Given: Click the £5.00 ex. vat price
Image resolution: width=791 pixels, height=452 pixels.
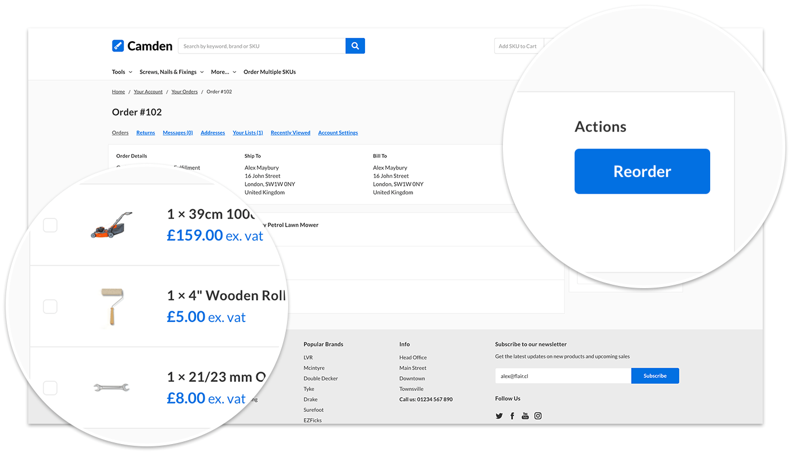Looking at the screenshot, I should point(206,316).
